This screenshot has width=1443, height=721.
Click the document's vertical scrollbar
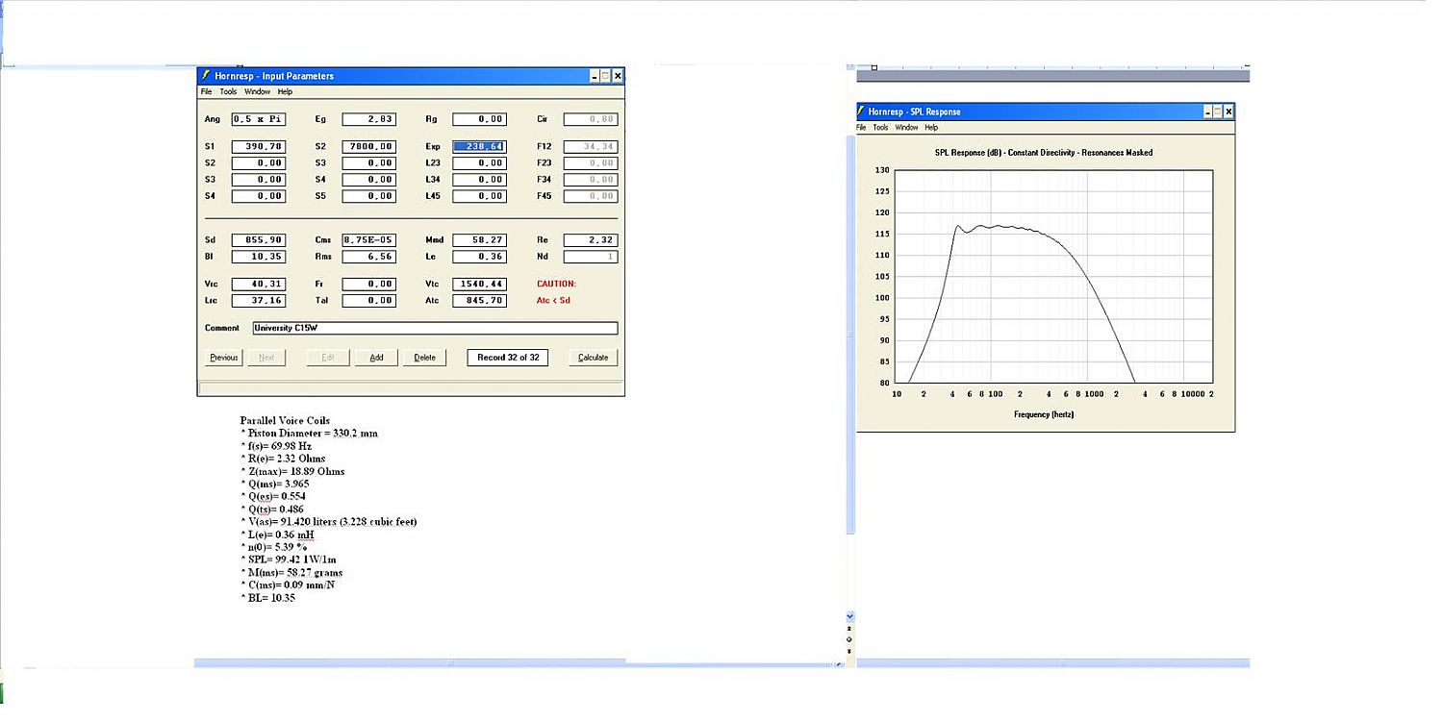(x=849, y=336)
